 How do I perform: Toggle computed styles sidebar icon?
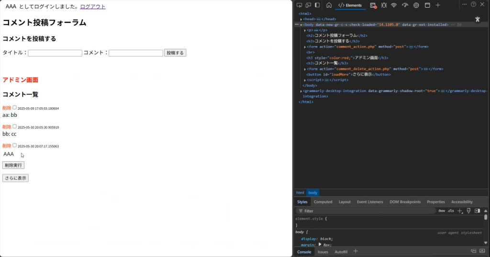[477, 211]
